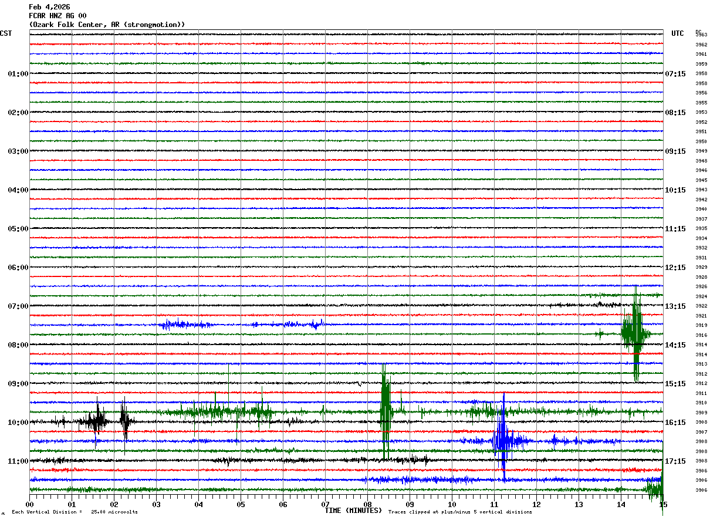Click the date text 'Feb 4,2026'
The height and width of the screenshot is (520, 710).
click(x=49, y=7)
